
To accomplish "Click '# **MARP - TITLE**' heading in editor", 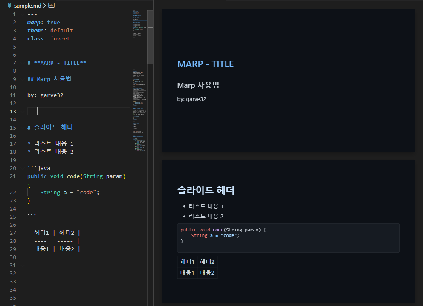I will pos(57,63).
